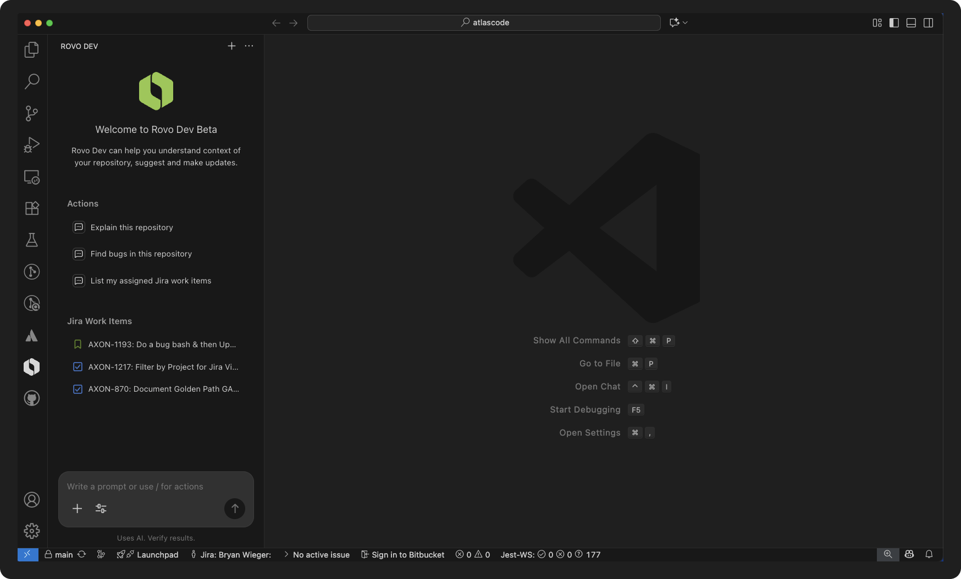
Task: Open problems: errors and warnings count
Action: tap(473, 555)
